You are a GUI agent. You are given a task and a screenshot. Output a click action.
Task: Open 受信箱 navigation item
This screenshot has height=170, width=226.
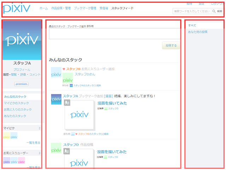click(x=104, y=8)
